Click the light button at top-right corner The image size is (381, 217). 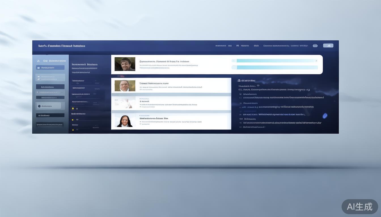click(328, 45)
